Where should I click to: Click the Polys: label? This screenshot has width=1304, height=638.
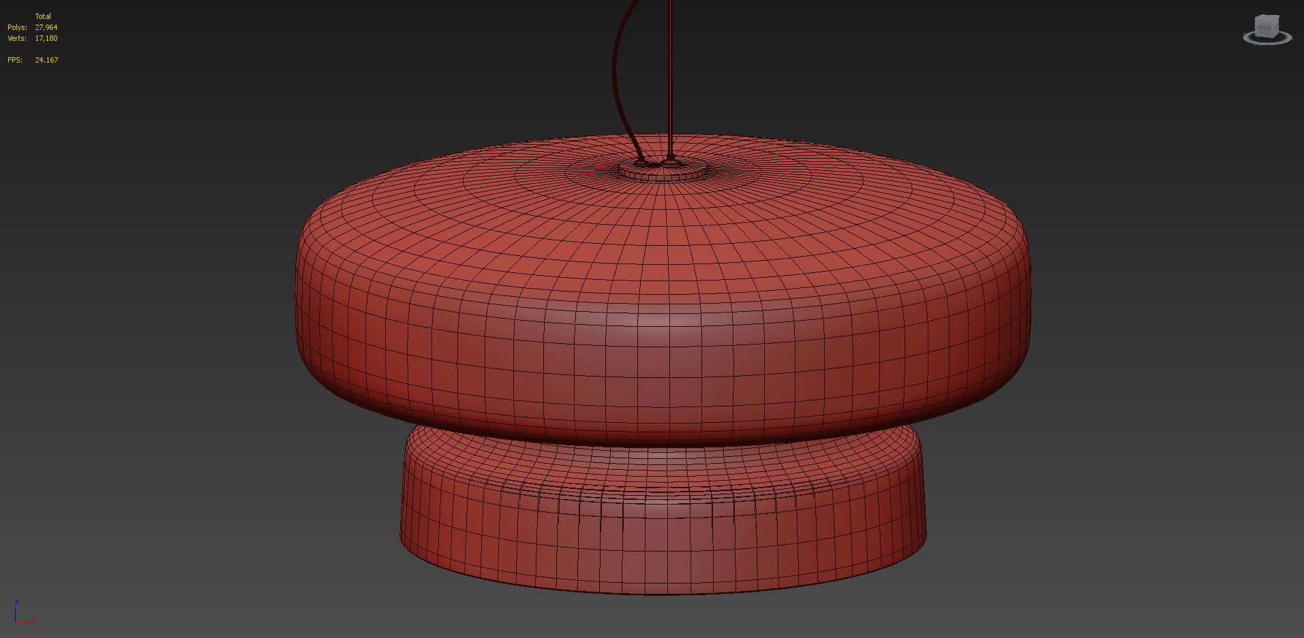17,27
